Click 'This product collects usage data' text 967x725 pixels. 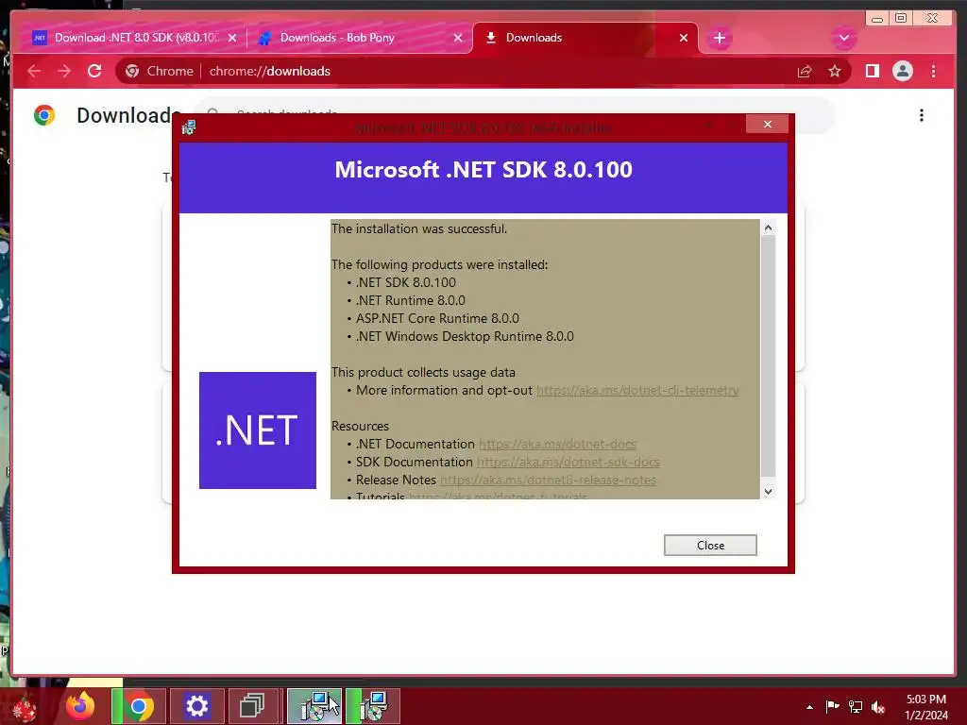point(423,372)
